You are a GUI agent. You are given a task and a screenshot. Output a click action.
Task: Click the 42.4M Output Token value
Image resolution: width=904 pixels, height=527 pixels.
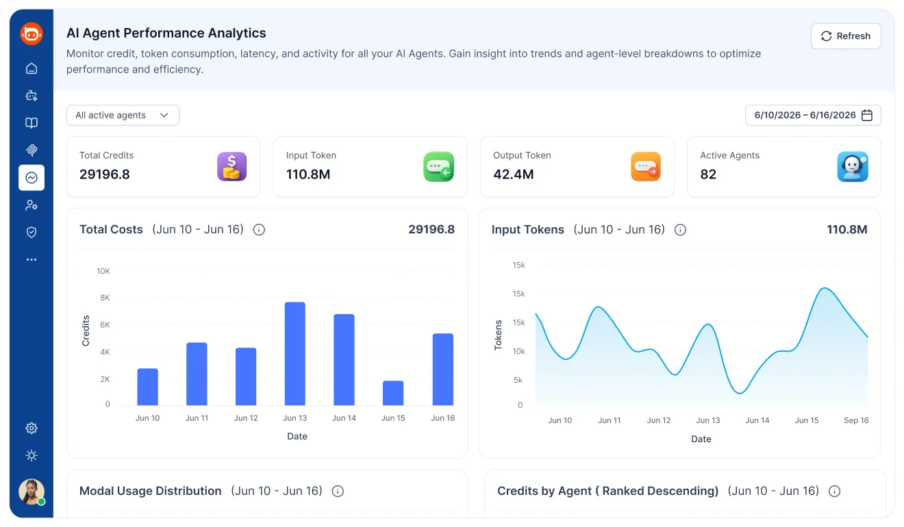click(x=514, y=175)
